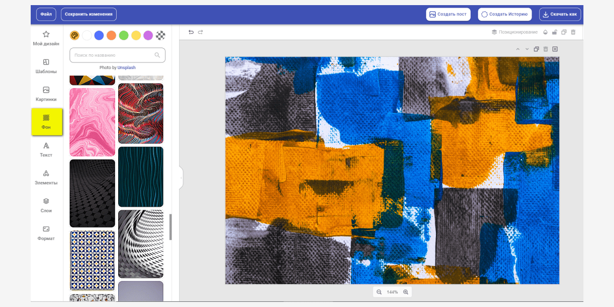Screen dimensions: 614x307
Task: Pick the black dotted surface background thumbnail
Action: point(93,193)
